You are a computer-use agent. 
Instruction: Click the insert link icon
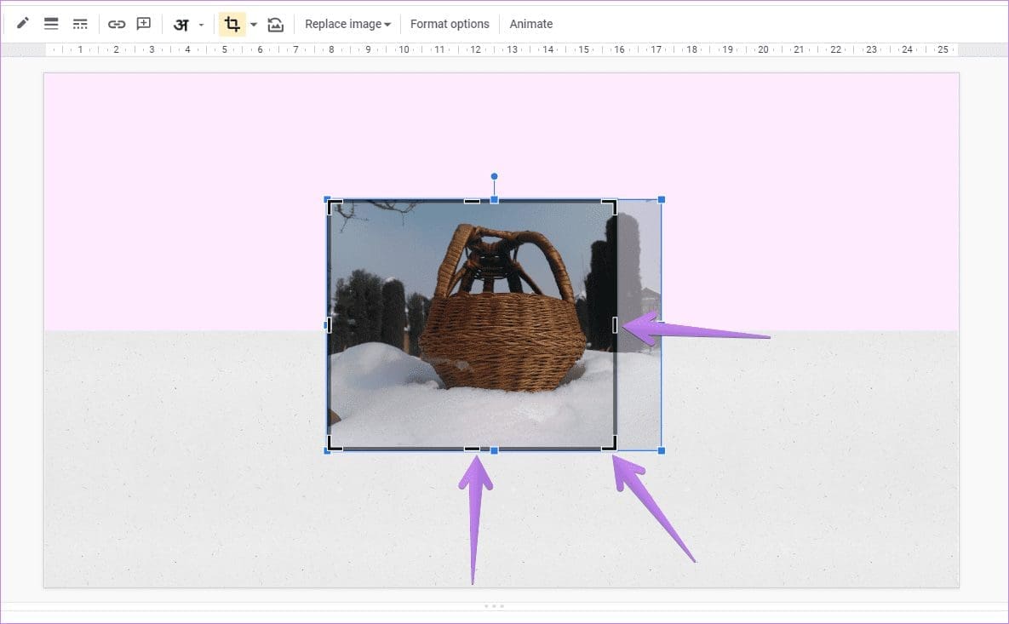click(x=117, y=24)
